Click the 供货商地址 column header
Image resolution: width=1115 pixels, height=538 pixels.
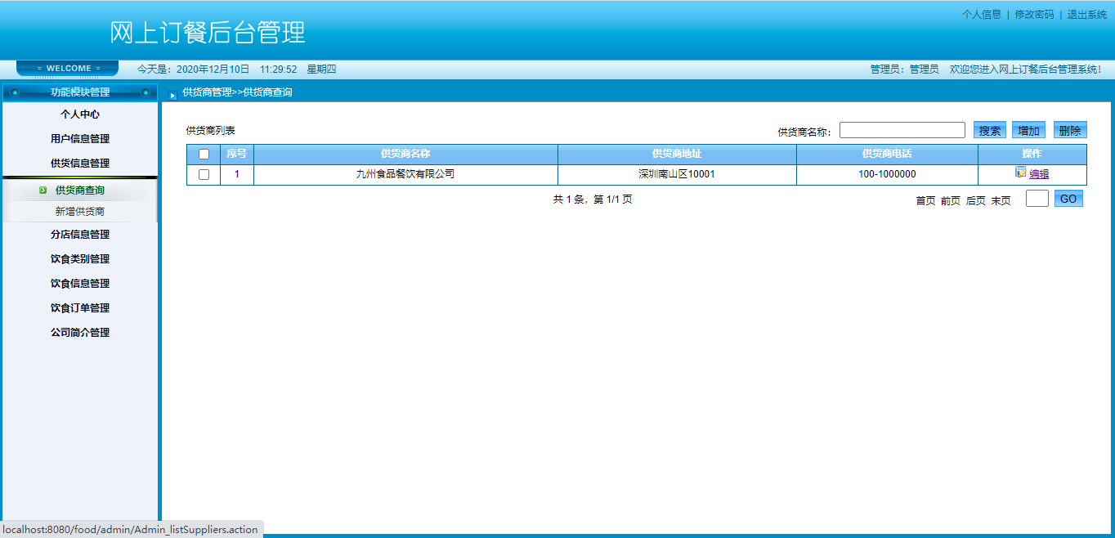pos(677,154)
